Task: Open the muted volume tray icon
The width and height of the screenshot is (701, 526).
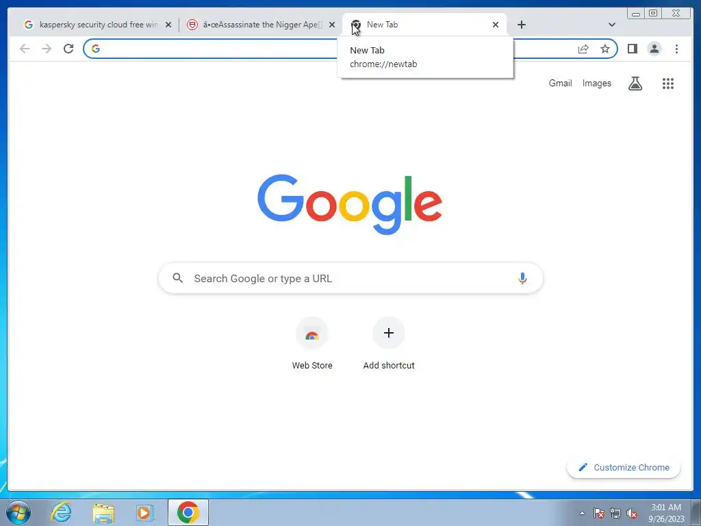Action: point(632,513)
